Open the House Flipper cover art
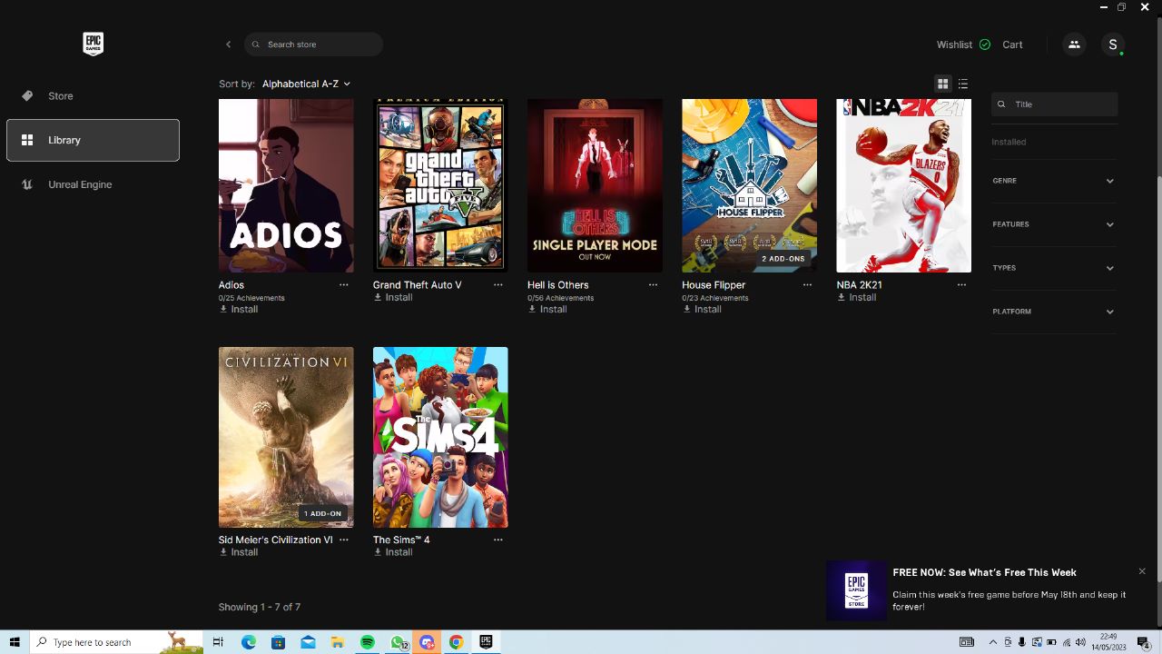Image resolution: width=1162 pixels, height=654 pixels. click(x=749, y=185)
